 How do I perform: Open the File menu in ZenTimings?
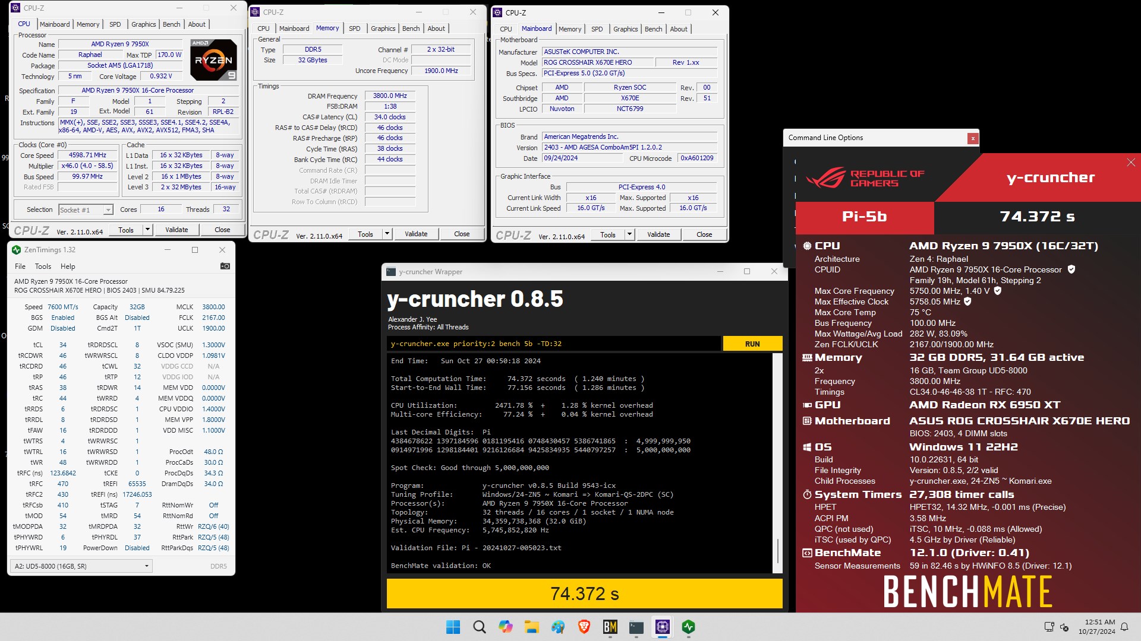click(x=20, y=266)
